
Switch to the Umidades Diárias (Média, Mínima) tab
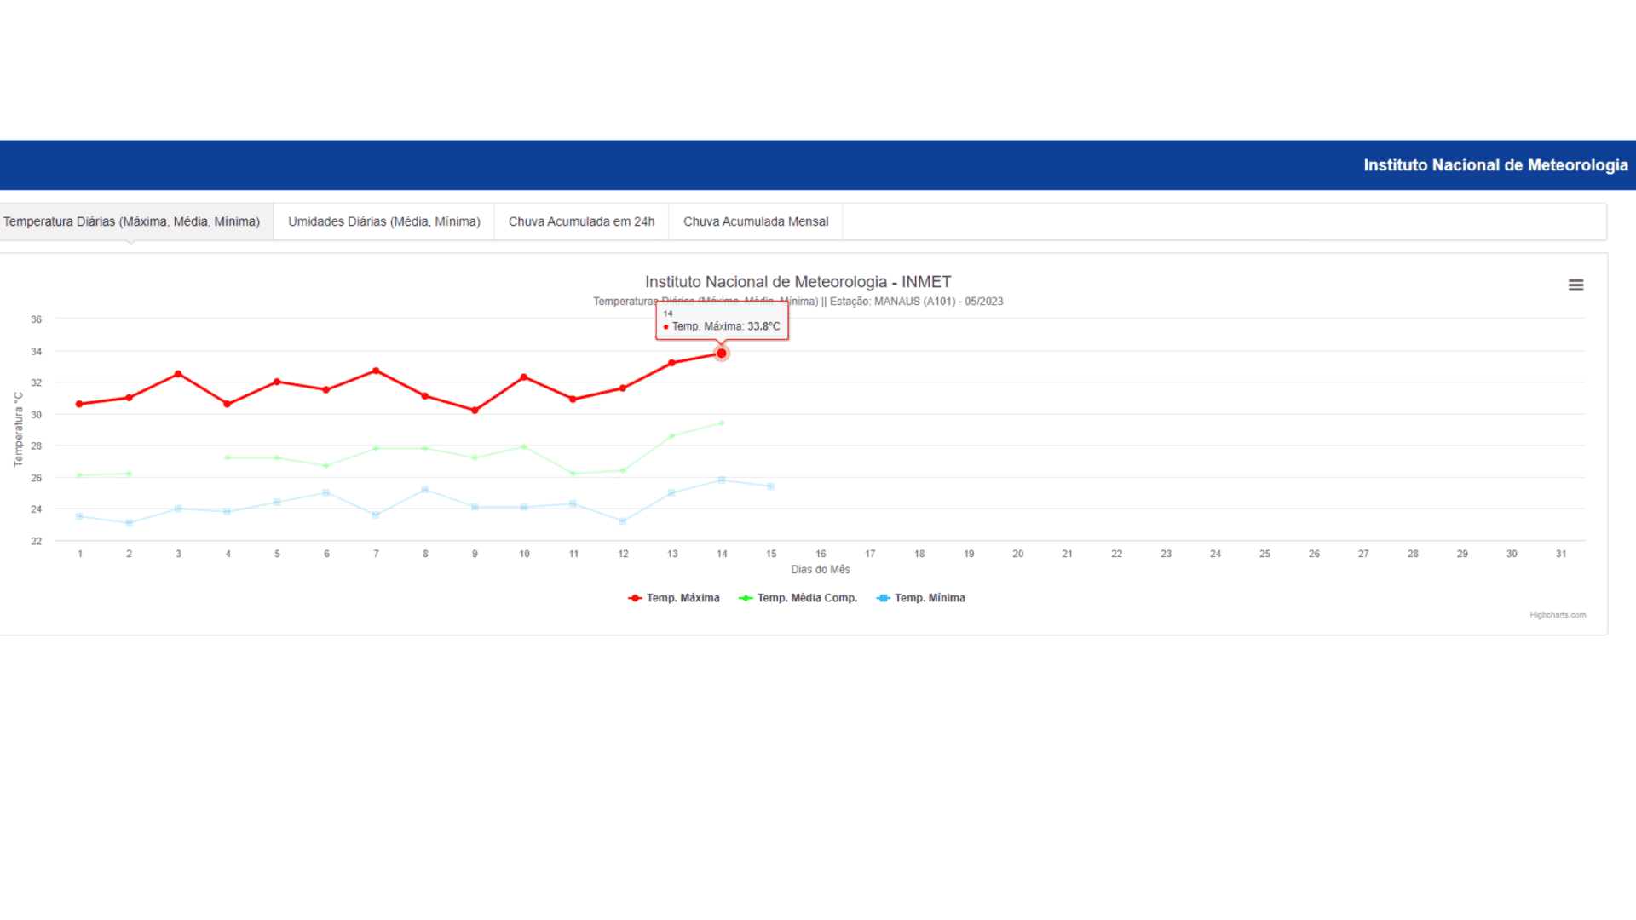click(383, 221)
